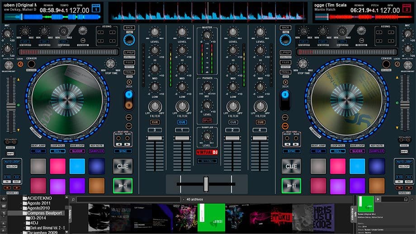416x234 pixels.
Task: Activate the left deck CENSOR button
Action: (31, 64)
